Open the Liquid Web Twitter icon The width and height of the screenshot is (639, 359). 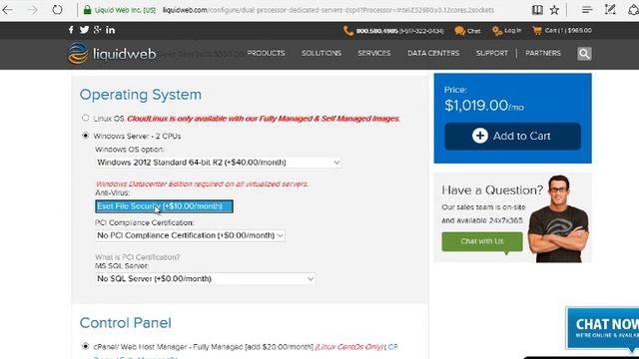click(84, 30)
